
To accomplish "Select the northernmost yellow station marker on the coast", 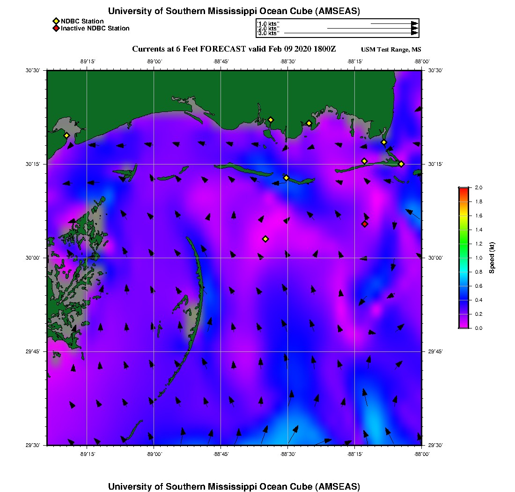I will pos(271,119).
